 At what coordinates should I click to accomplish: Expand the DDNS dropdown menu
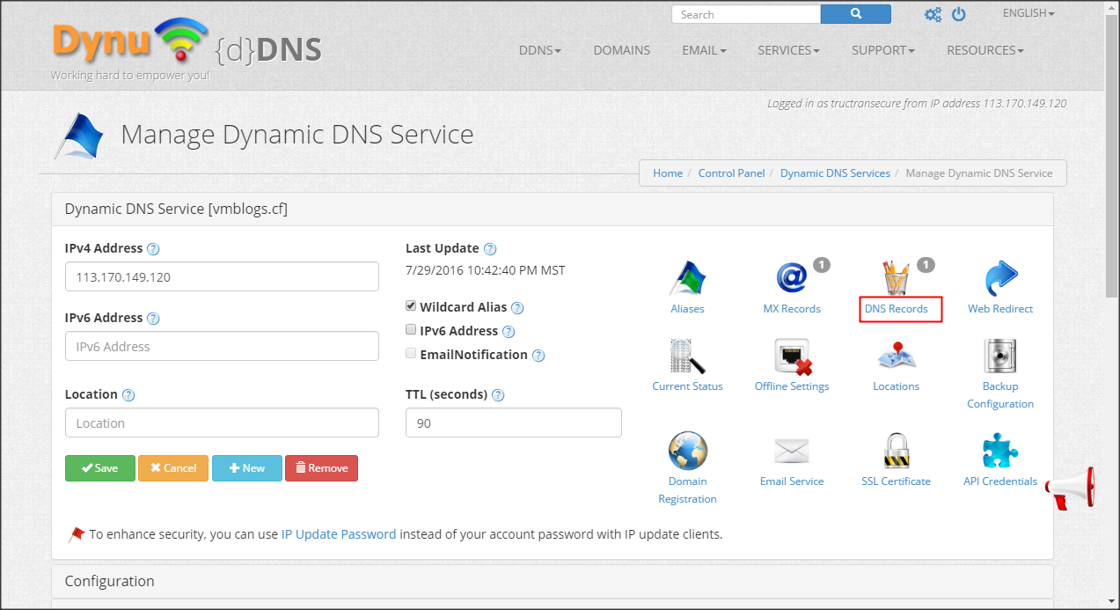click(539, 50)
